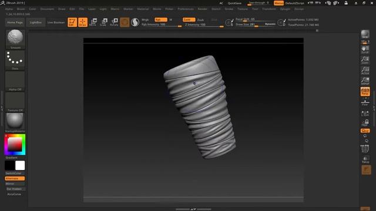Viewport: 376px width, 211px height.
Task: Adjust the Focal Shift slider
Action: (256, 19)
